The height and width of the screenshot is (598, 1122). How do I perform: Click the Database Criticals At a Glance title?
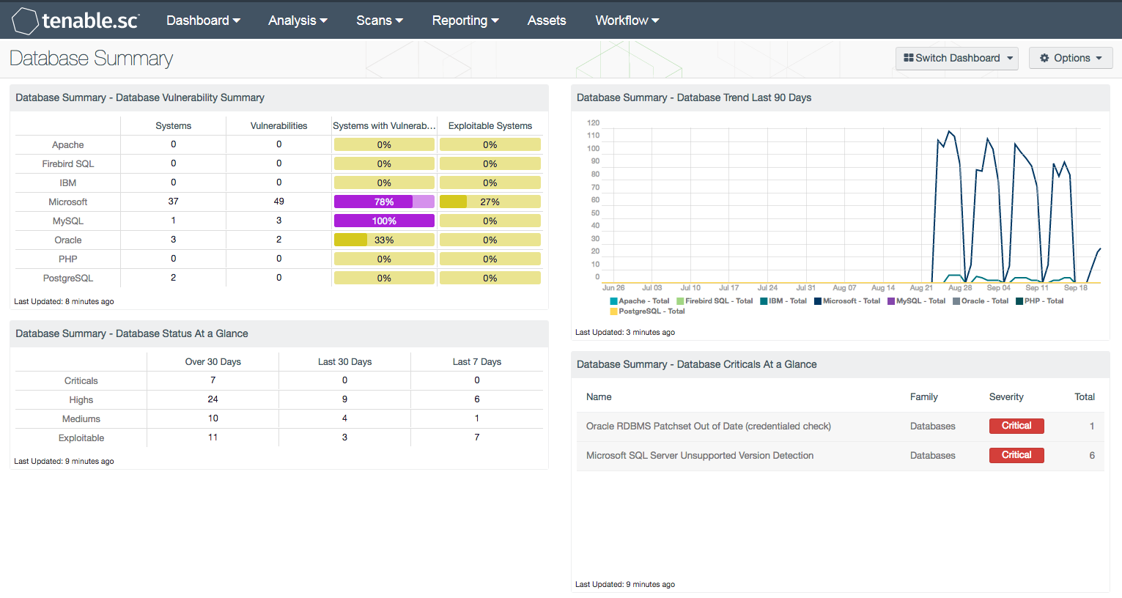coord(696,364)
